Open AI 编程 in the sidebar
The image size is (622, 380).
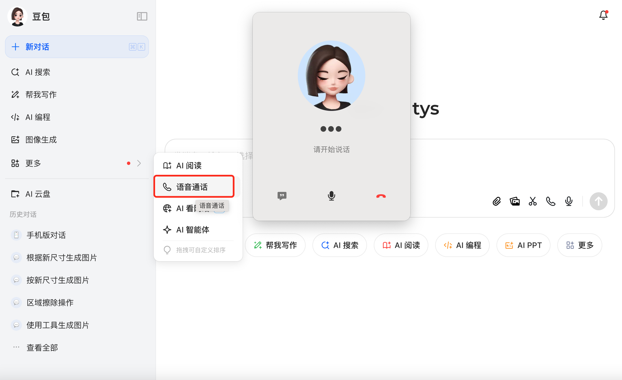[77, 117]
